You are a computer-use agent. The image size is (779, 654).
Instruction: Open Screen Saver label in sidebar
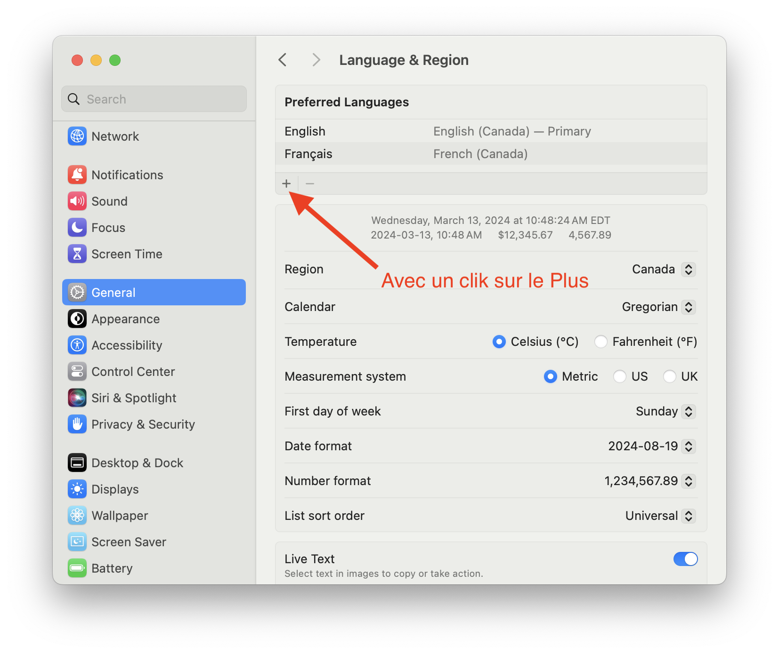pos(129,542)
